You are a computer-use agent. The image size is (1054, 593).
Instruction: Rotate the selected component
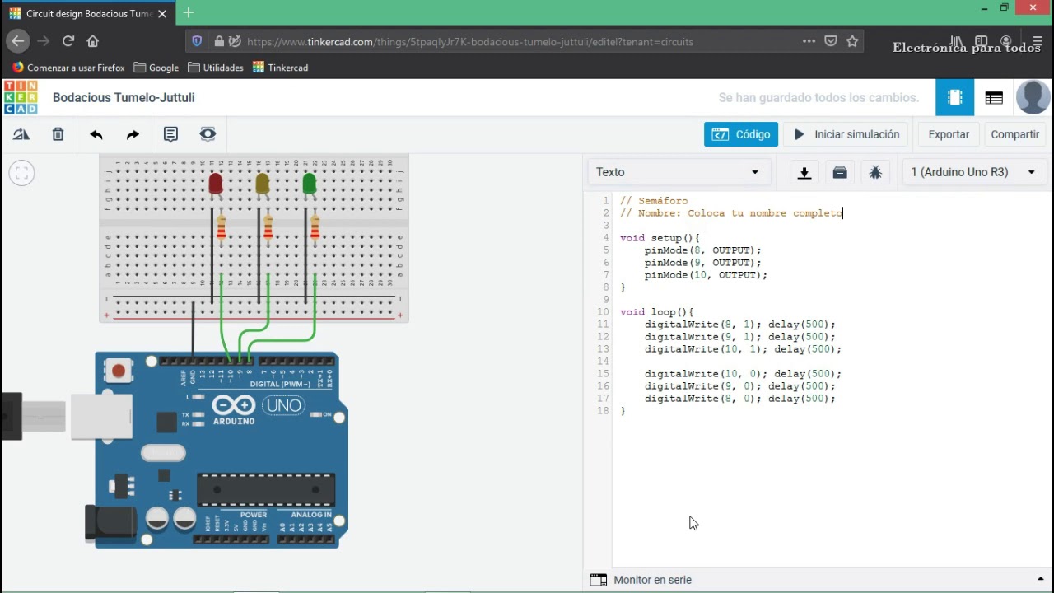pyautogui.click(x=21, y=134)
